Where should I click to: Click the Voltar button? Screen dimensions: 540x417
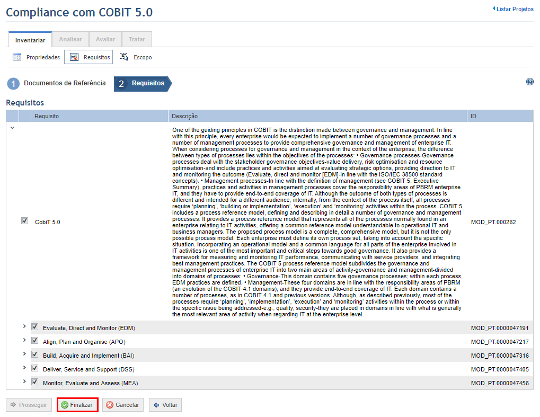(x=165, y=405)
